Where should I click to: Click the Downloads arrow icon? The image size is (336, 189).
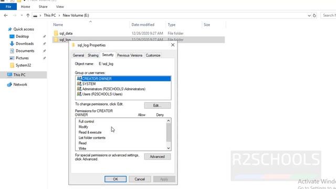point(12,44)
